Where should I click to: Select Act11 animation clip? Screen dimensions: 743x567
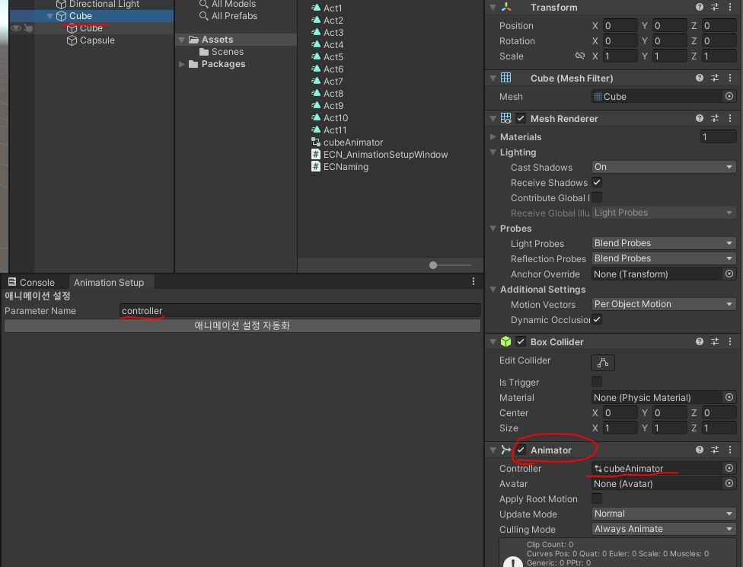(x=329, y=130)
